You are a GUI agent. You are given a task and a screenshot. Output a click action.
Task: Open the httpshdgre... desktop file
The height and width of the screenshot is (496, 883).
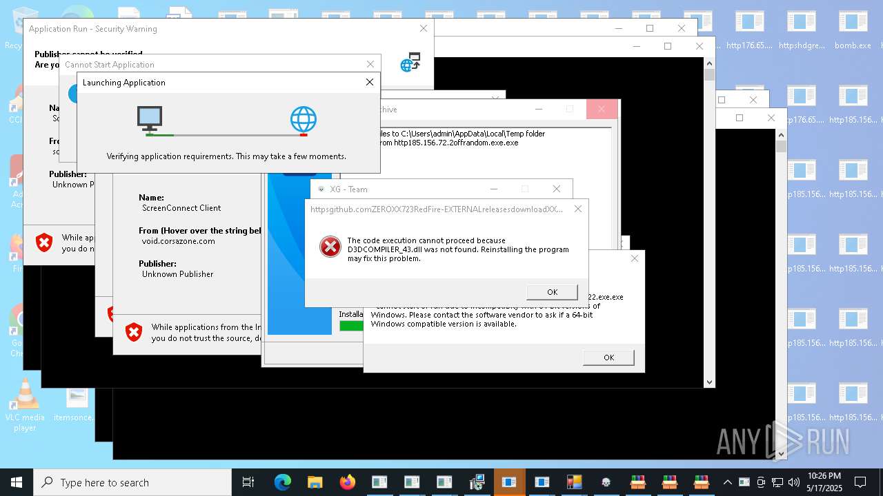[x=802, y=30]
